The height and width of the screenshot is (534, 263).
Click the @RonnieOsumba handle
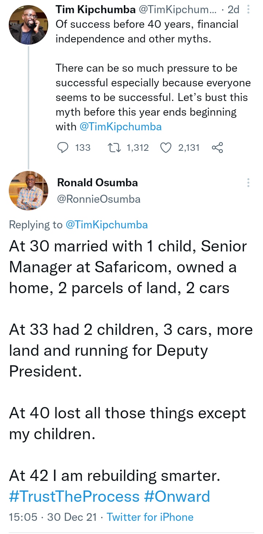(x=99, y=199)
